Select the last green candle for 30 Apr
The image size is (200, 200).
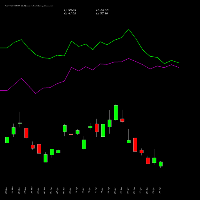click(161, 164)
